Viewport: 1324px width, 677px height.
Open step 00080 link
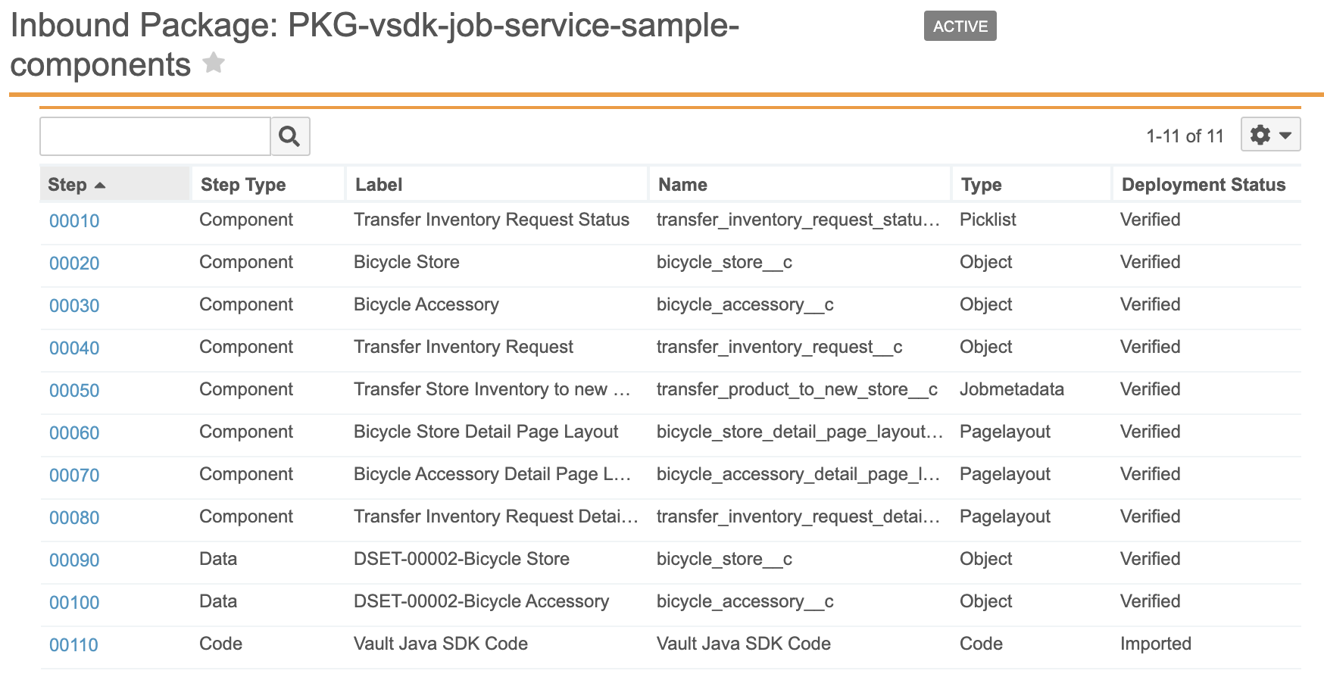74,518
